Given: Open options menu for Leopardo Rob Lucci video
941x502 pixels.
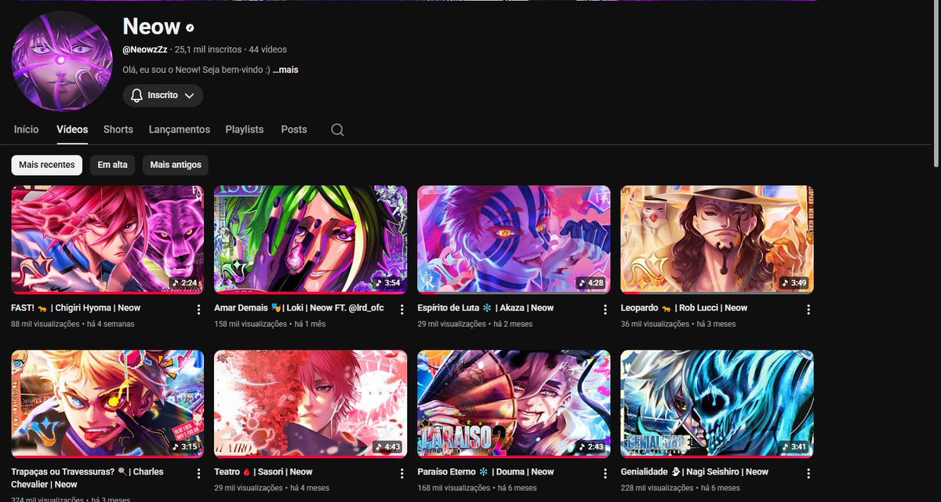Looking at the screenshot, I should pyautogui.click(x=808, y=309).
